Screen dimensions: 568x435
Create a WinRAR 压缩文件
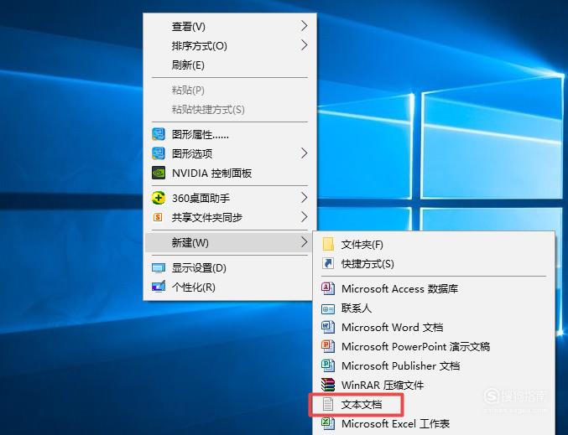click(x=434, y=385)
